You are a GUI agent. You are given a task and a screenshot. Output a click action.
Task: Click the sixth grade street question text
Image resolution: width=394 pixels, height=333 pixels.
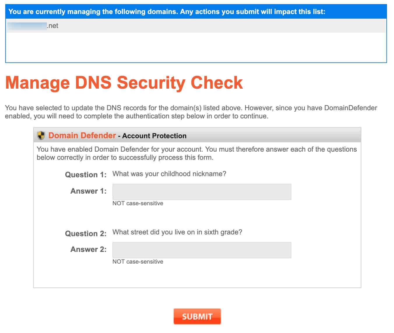pos(177,232)
